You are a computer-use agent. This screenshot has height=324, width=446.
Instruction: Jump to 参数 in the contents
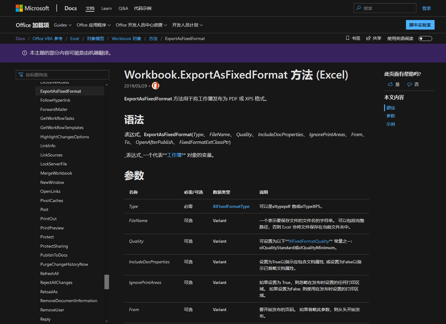[391, 116]
